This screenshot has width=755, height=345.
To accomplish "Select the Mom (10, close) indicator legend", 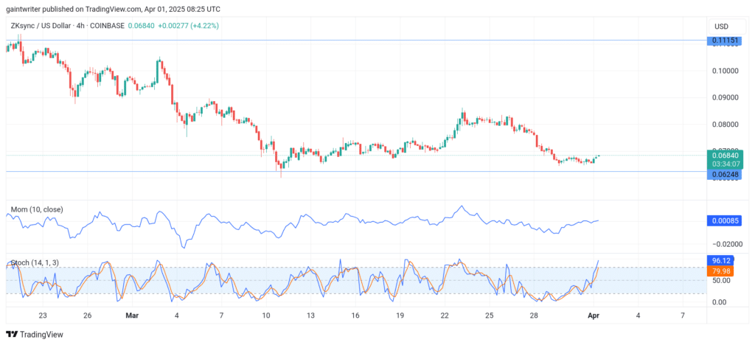I will point(37,209).
